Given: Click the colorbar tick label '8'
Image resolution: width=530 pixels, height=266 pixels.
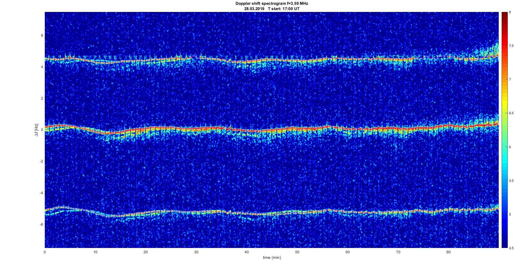Looking at the screenshot, I should (x=510, y=12).
